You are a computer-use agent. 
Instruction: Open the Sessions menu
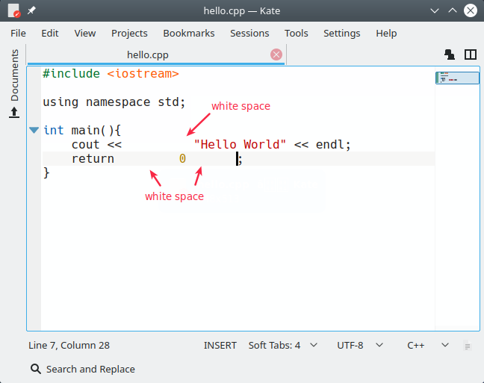click(249, 34)
